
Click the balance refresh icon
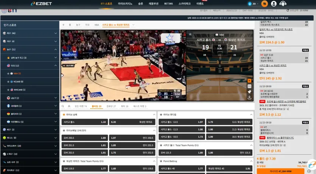288,10
